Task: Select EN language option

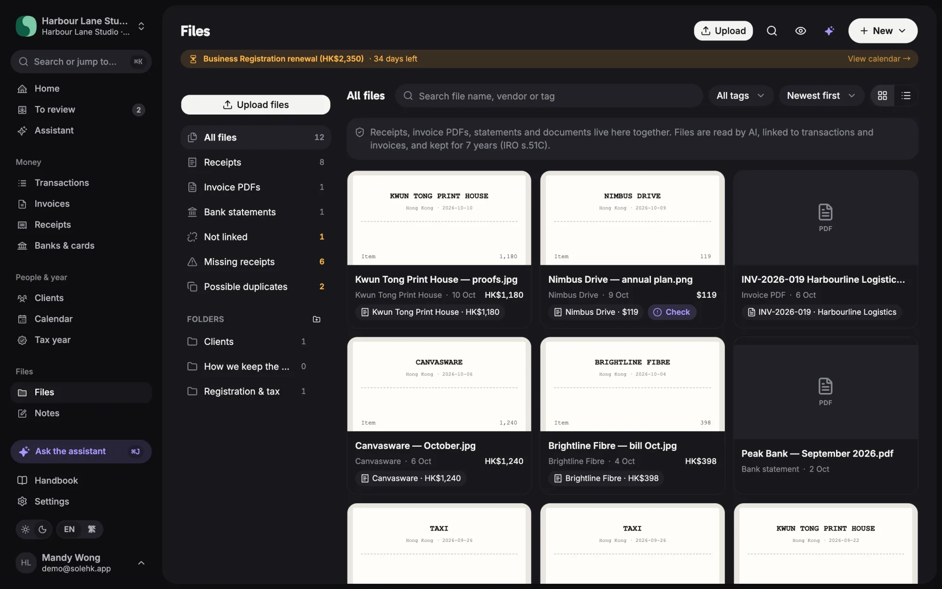Action: point(69,529)
